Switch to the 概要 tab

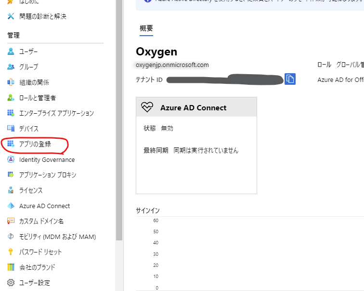click(x=146, y=28)
